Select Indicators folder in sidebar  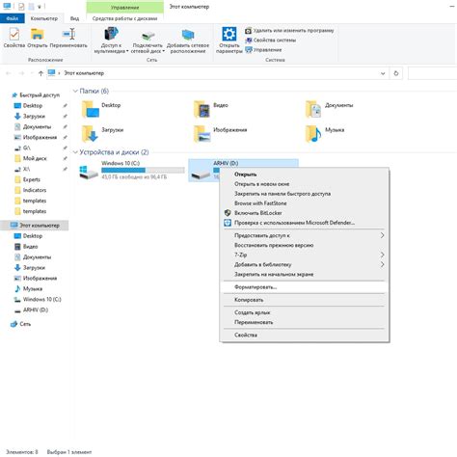(35, 190)
